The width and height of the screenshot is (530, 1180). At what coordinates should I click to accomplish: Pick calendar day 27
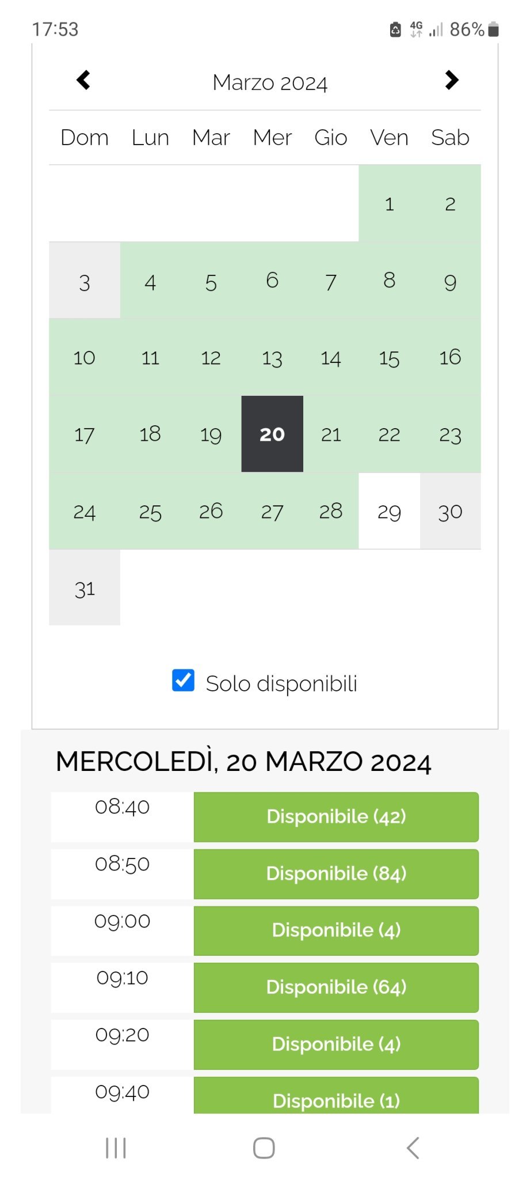[272, 511]
